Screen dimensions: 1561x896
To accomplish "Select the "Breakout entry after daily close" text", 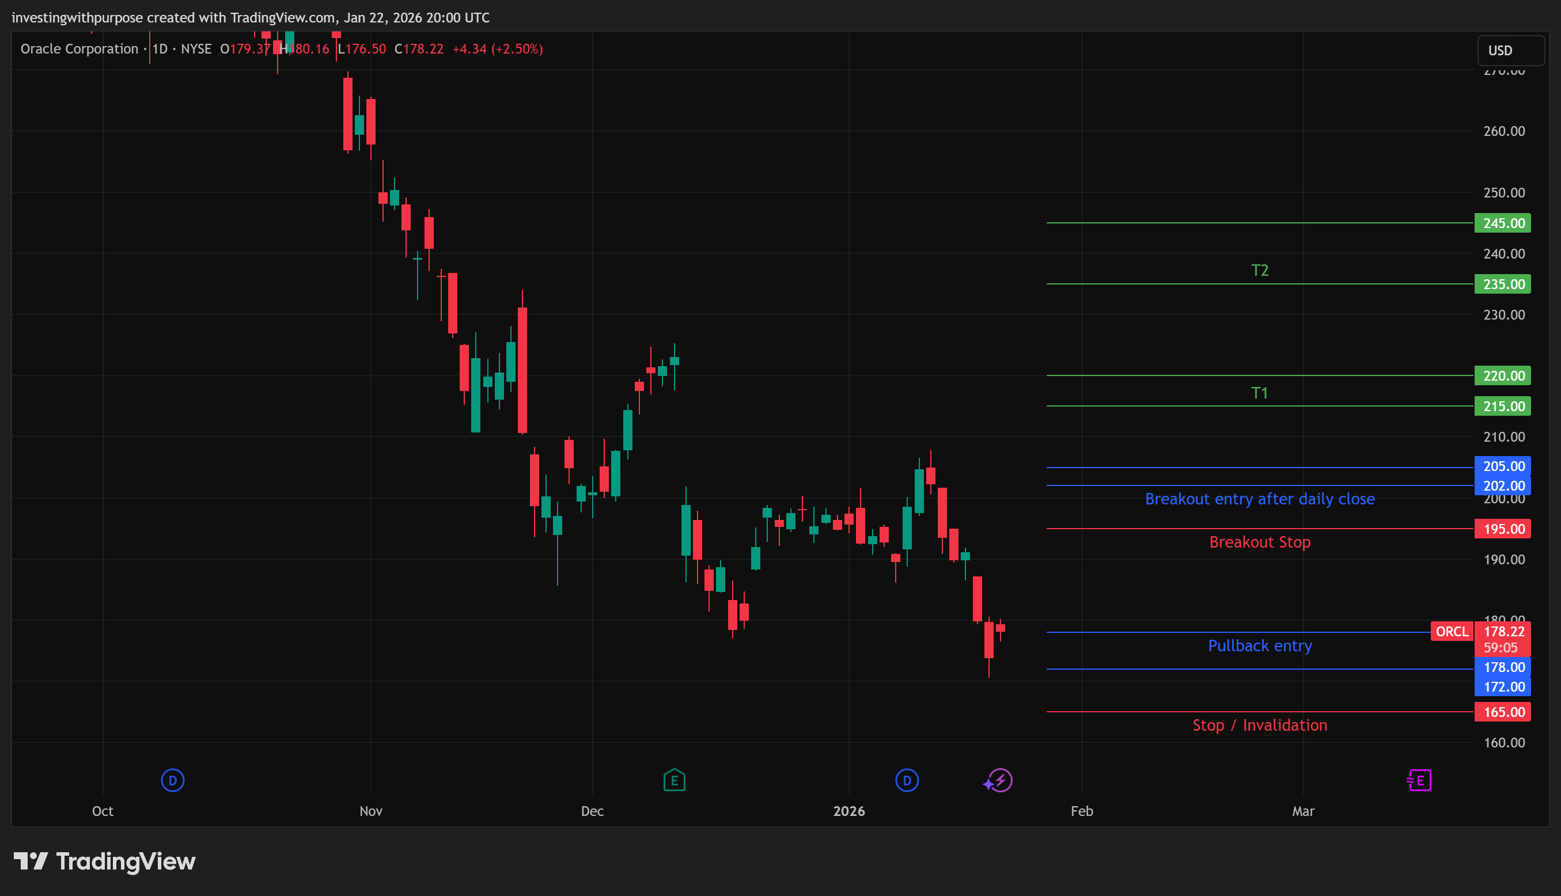I will tap(1259, 499).
